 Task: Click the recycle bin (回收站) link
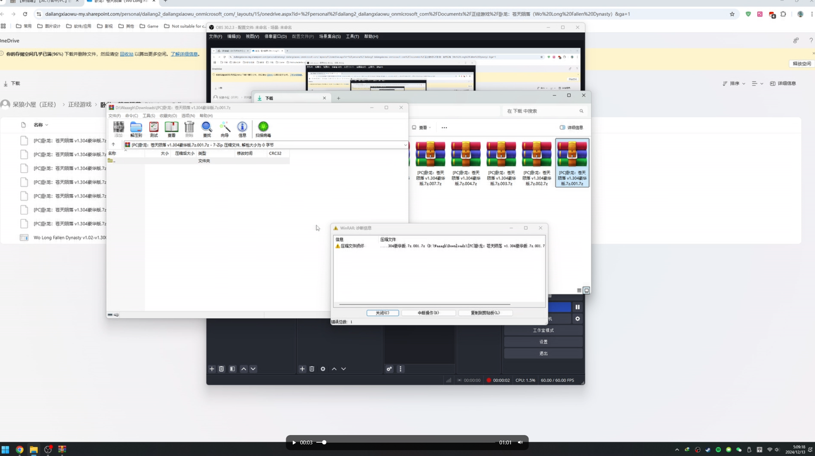[x=126, y=54]
